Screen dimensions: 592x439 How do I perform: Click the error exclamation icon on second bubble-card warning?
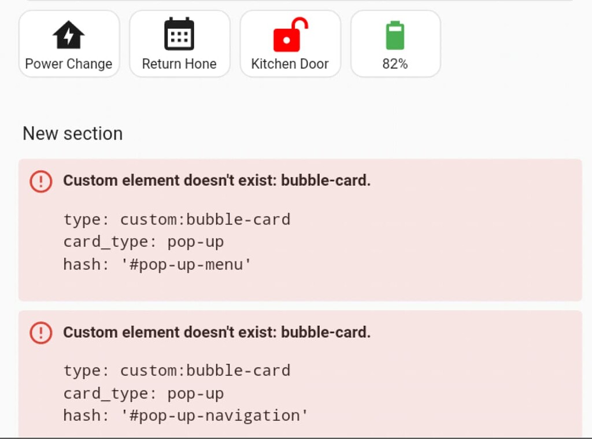40,332
